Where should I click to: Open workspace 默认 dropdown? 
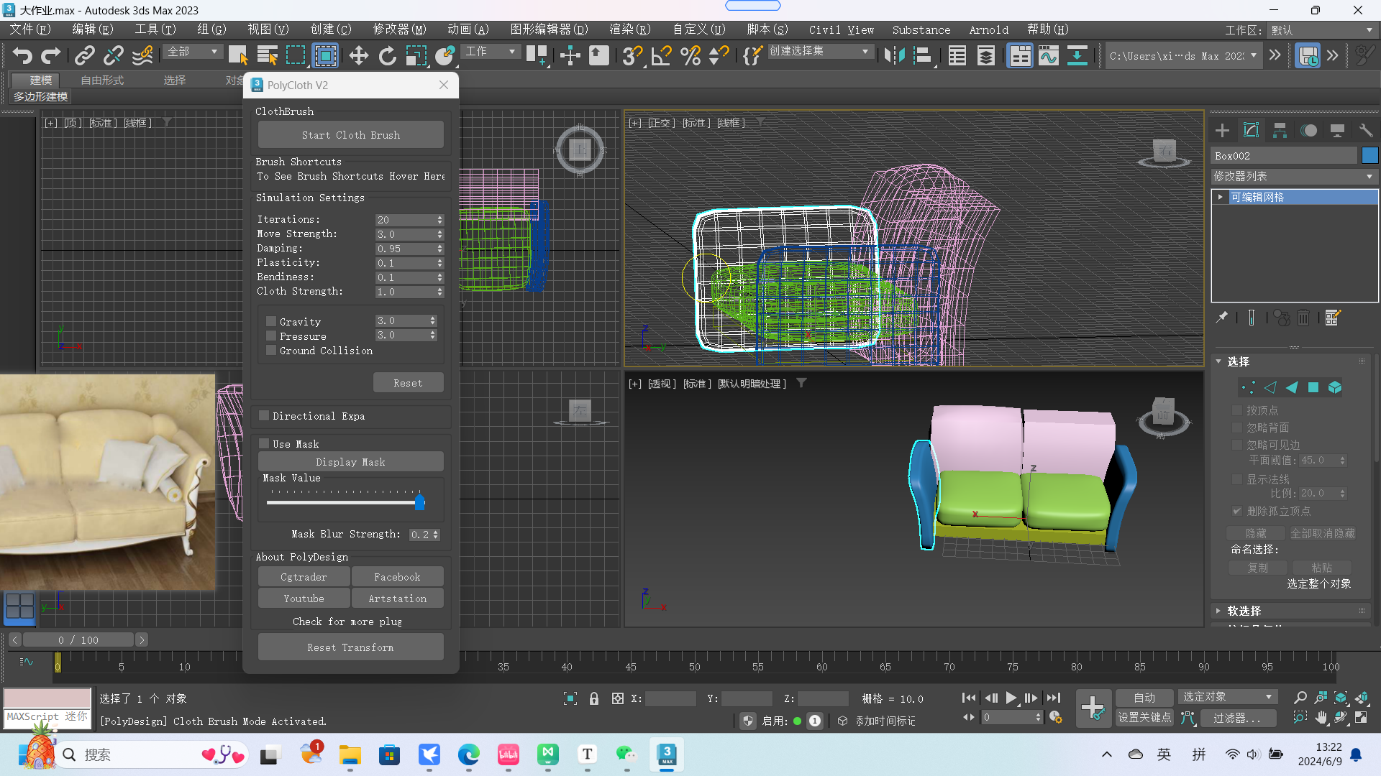1322,30
